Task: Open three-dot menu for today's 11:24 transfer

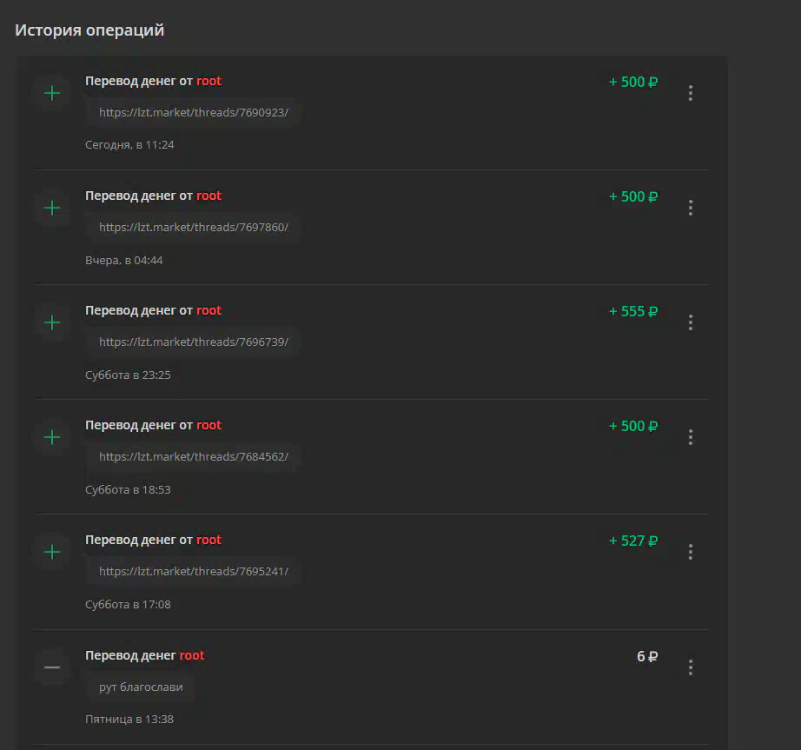Action: (x=690, y=93)
